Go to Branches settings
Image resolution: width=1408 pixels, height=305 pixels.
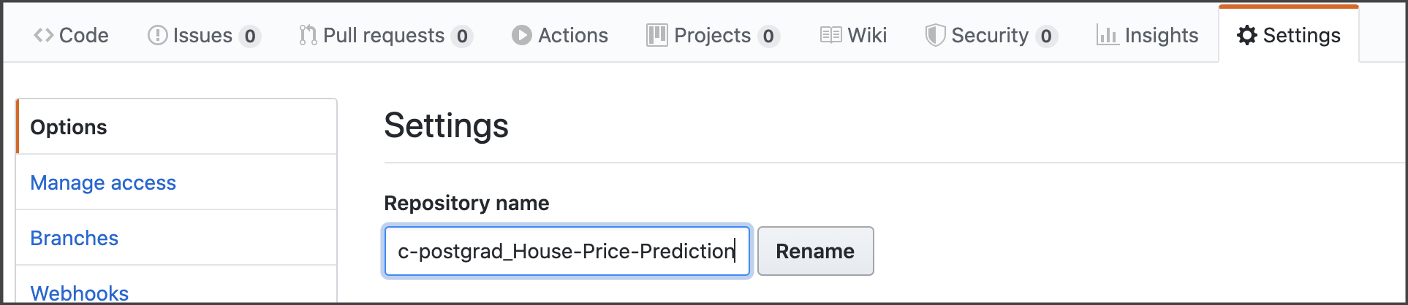click(x=74, y=238)
